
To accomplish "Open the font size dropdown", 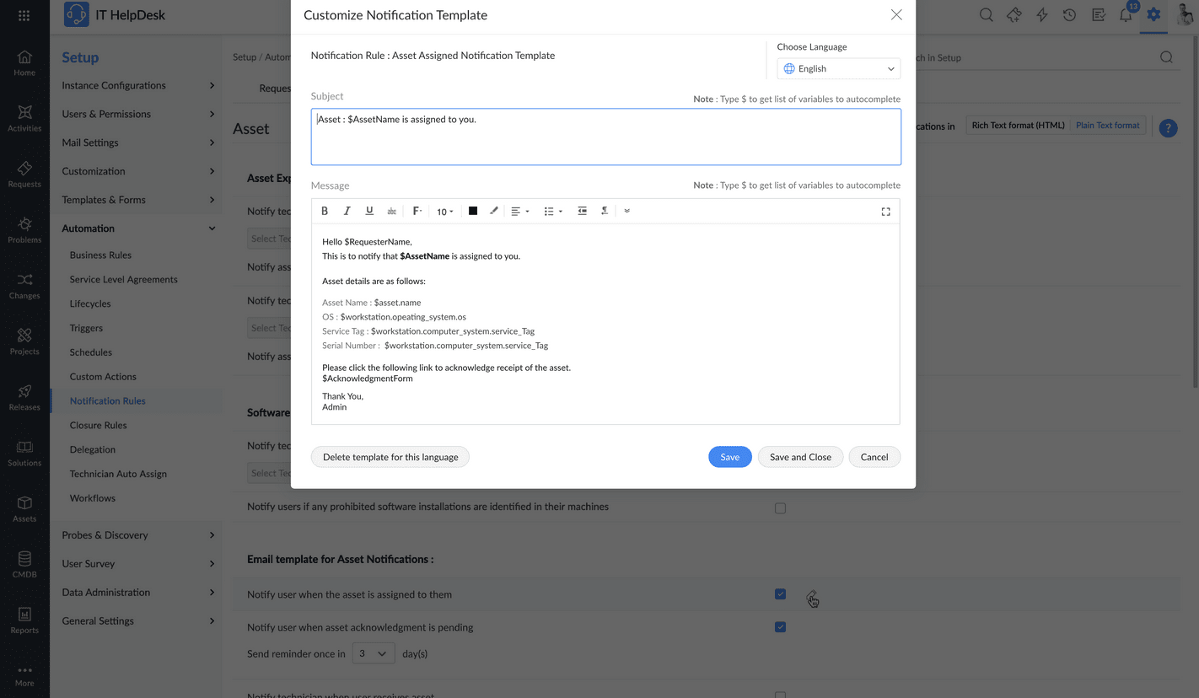I will click(444, 212).
